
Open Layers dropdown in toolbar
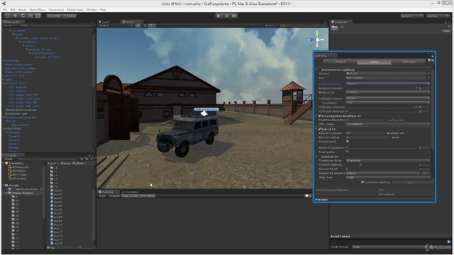click(x=412, y=16)
